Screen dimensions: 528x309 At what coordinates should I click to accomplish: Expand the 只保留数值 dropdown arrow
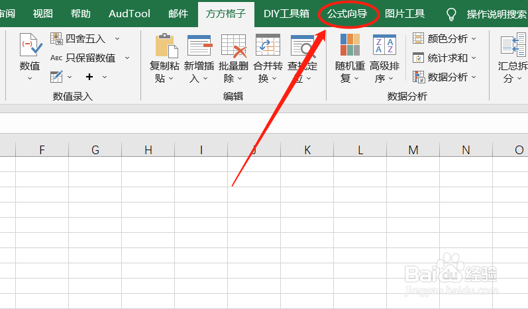point(127,58)
